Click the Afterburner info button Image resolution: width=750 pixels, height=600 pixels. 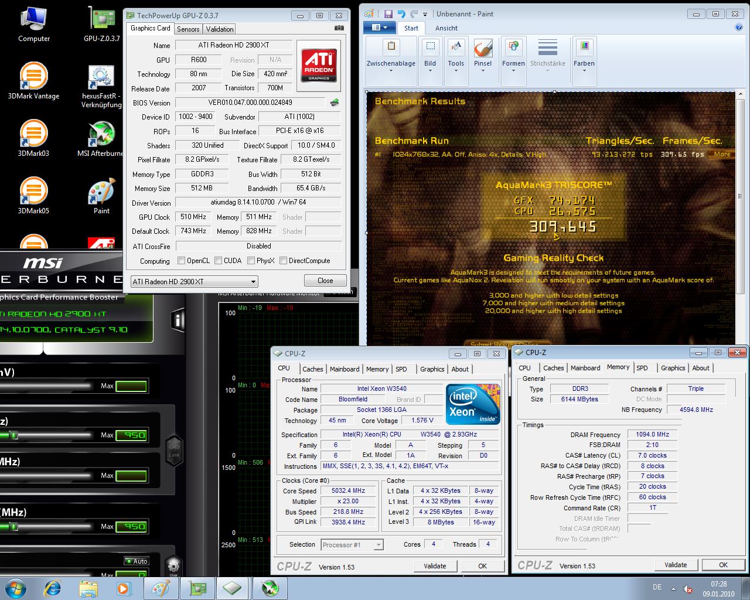[x=178, y=319]
